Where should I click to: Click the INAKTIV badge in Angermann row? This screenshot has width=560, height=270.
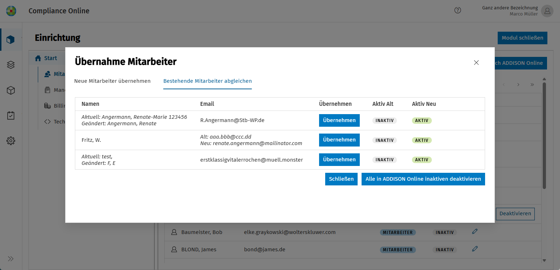tap(385, 121)
